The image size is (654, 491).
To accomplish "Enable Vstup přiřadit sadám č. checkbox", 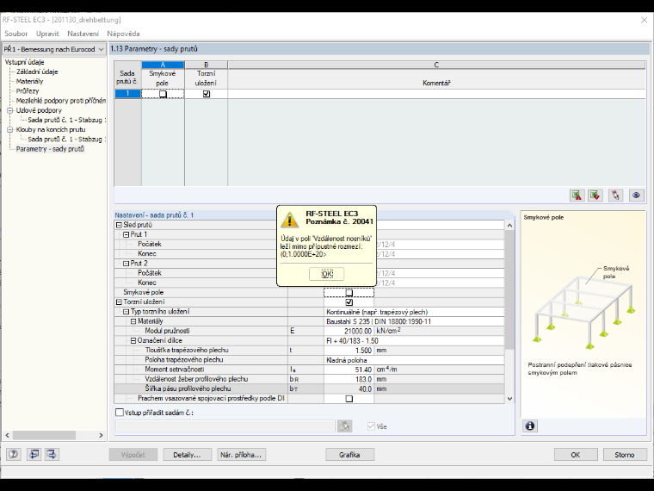I will coord(120,413).
